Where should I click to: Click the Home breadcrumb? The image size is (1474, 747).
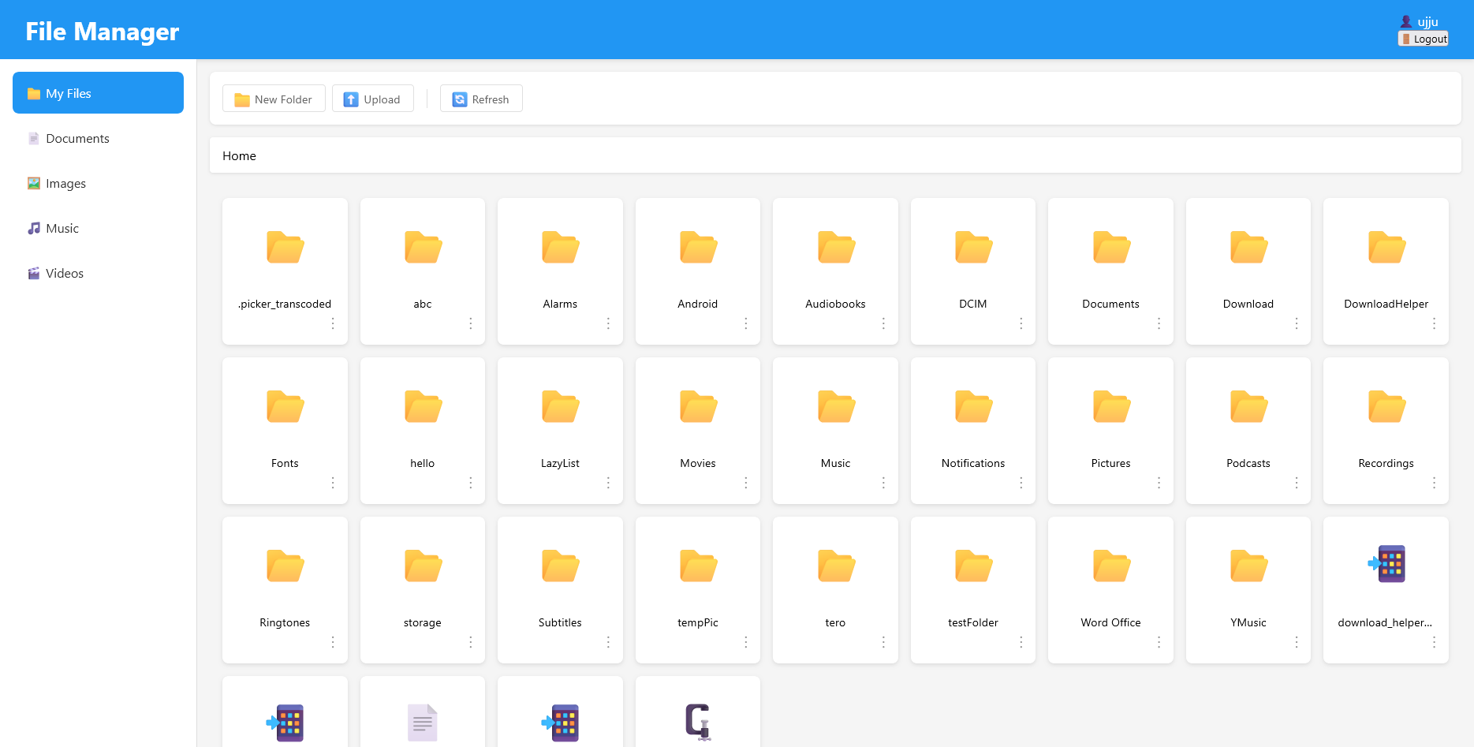(x=239, y=156)
